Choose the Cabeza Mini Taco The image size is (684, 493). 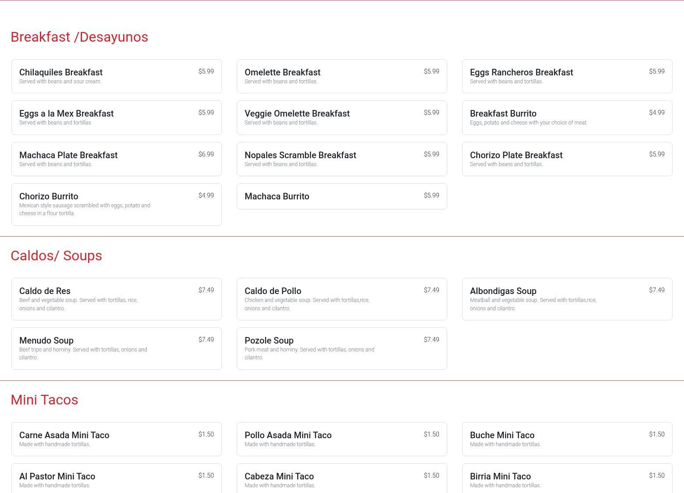pos(342,479)
